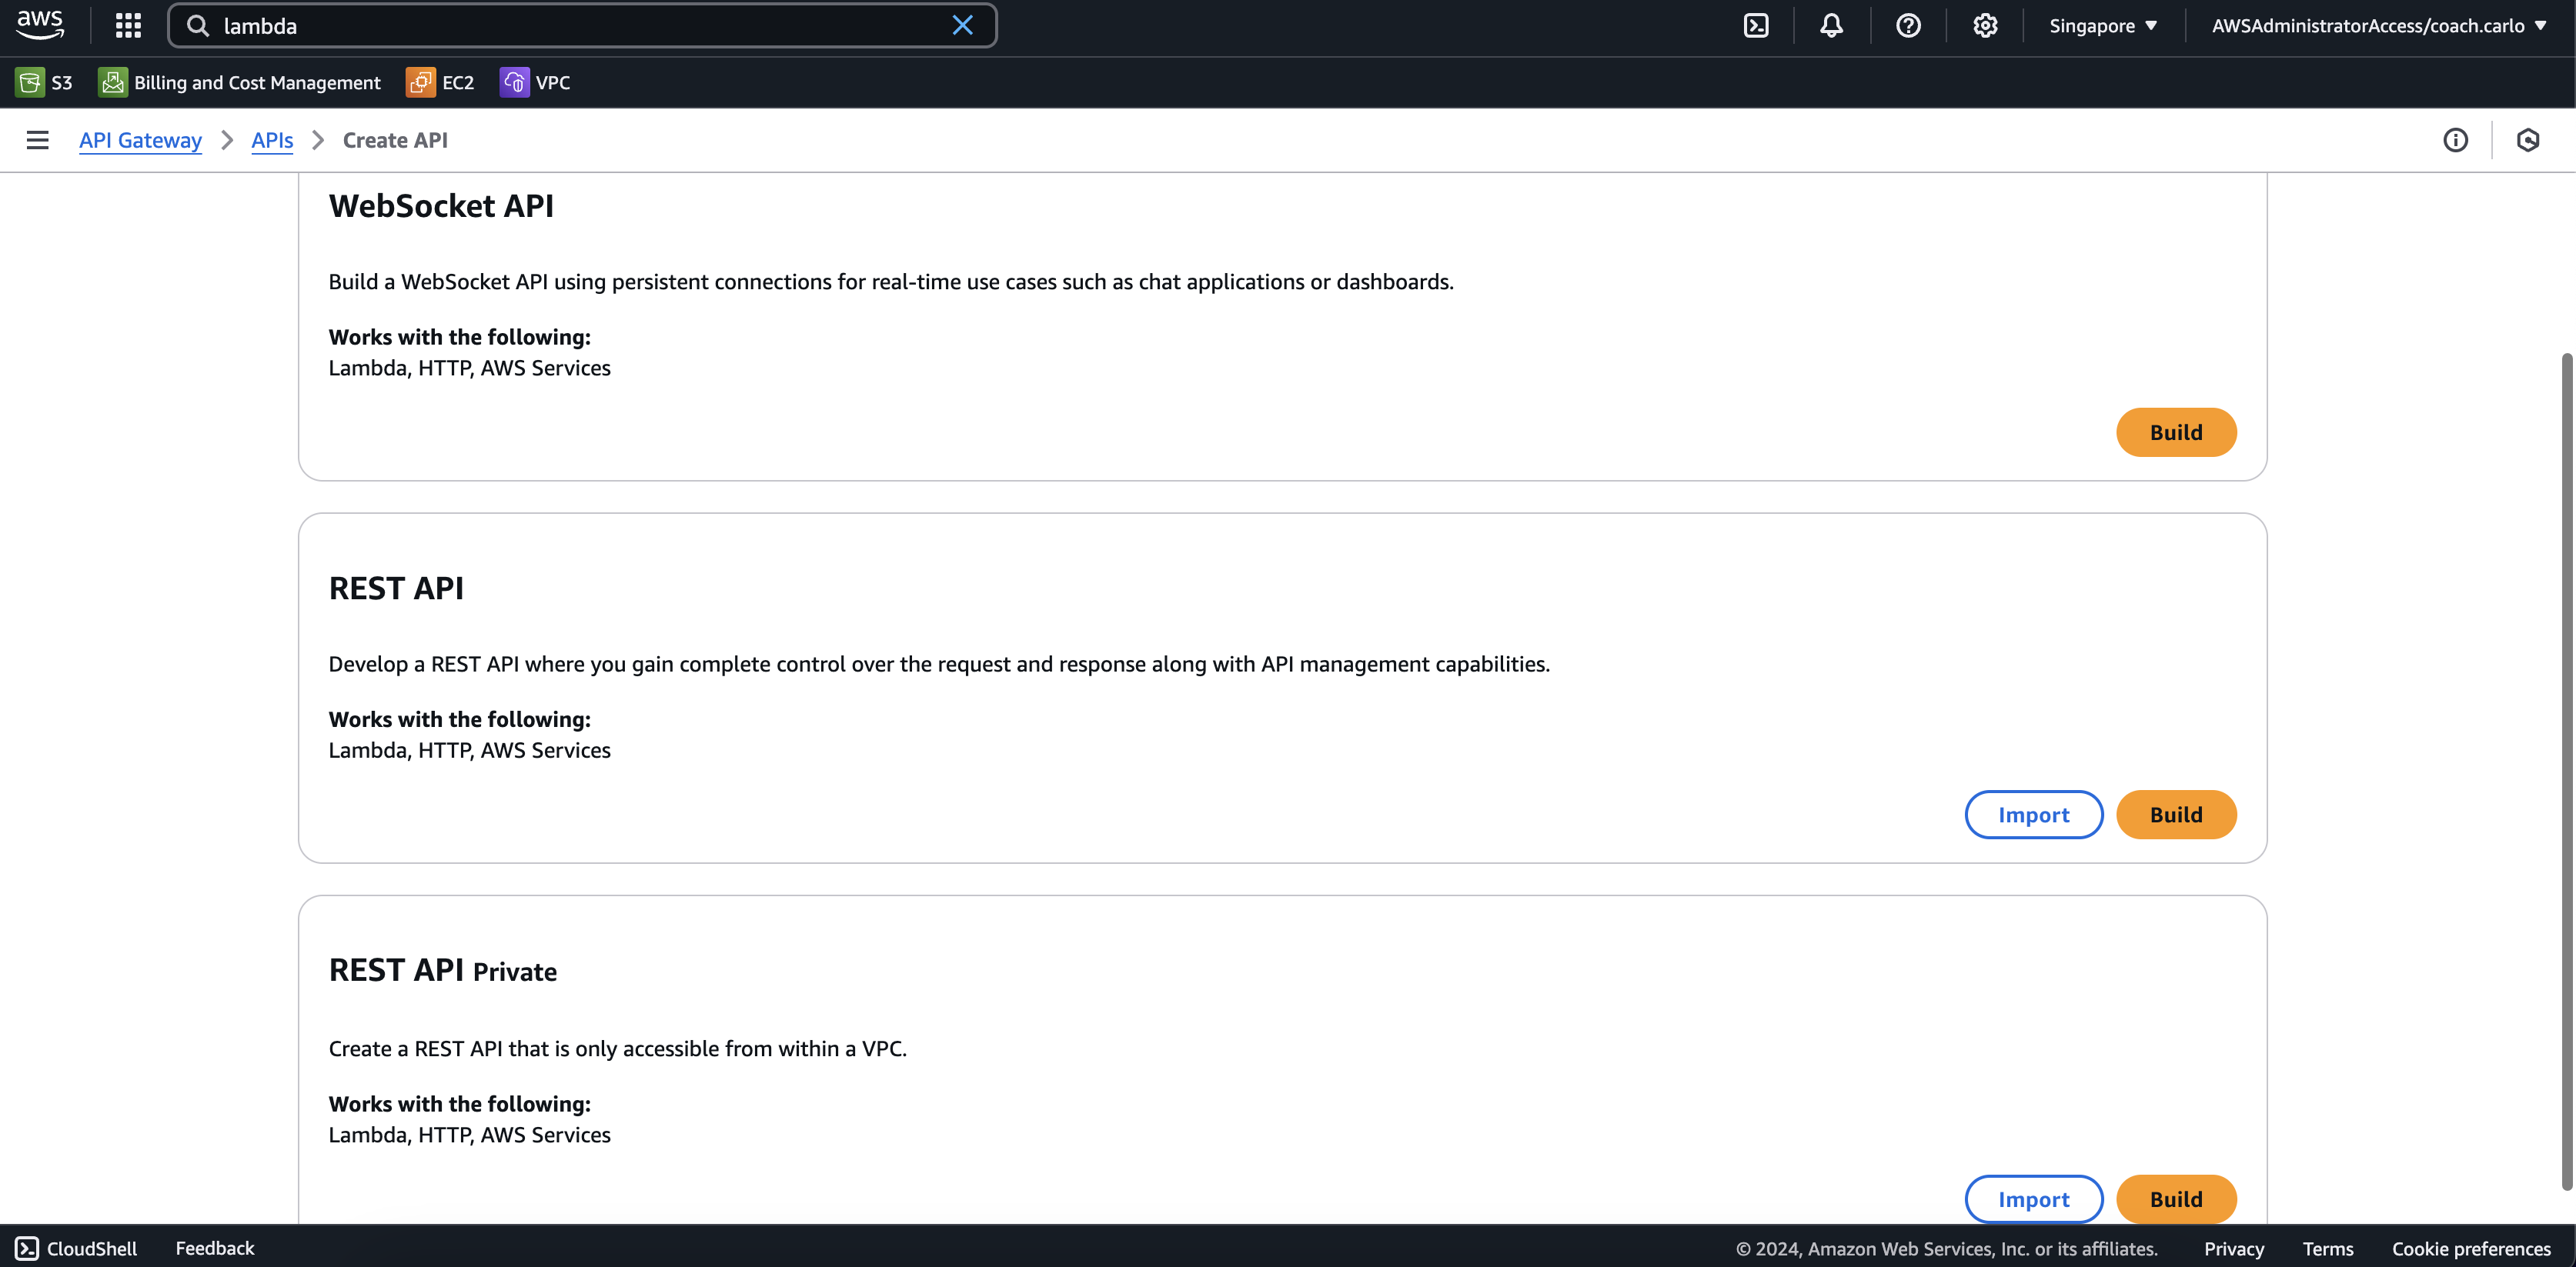Open Billing and Cost Management shortcut
The width and height of the screenshot is (2576, 1267).
pyautogui.click(x=240, y=82)
